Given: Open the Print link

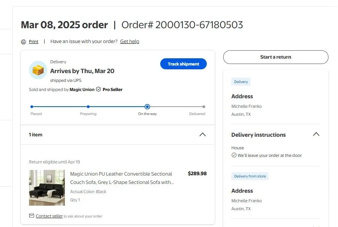Looking at the screenshot, I should [x=34, y=42].
